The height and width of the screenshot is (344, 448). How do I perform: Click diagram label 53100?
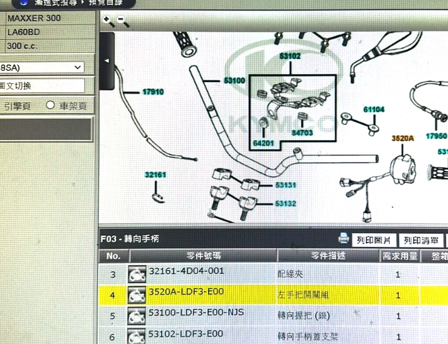coord(234,81)
